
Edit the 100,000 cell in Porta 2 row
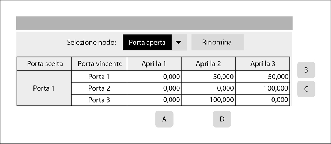pyautogui.click(x=263, y=89)
